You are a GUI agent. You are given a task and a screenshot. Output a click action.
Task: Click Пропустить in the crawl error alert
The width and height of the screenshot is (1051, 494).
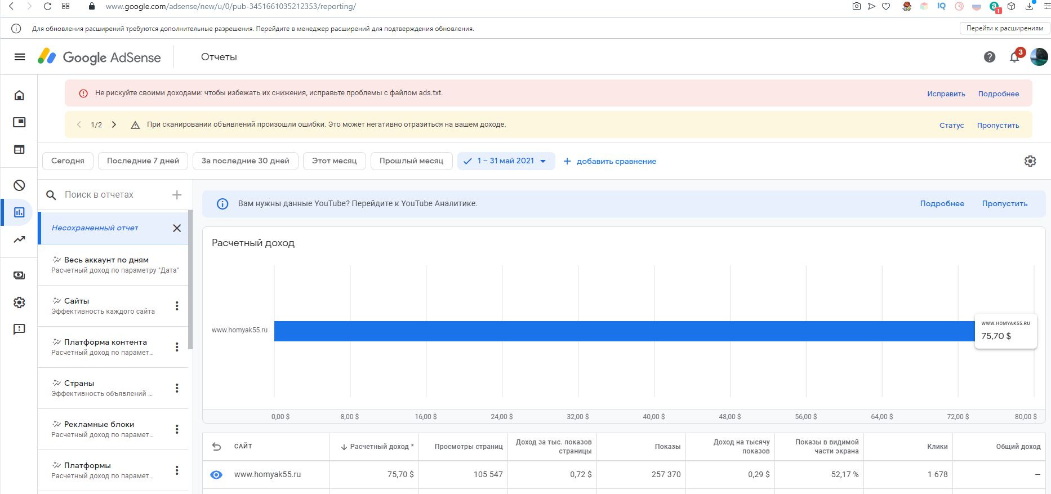click(998, 126)
